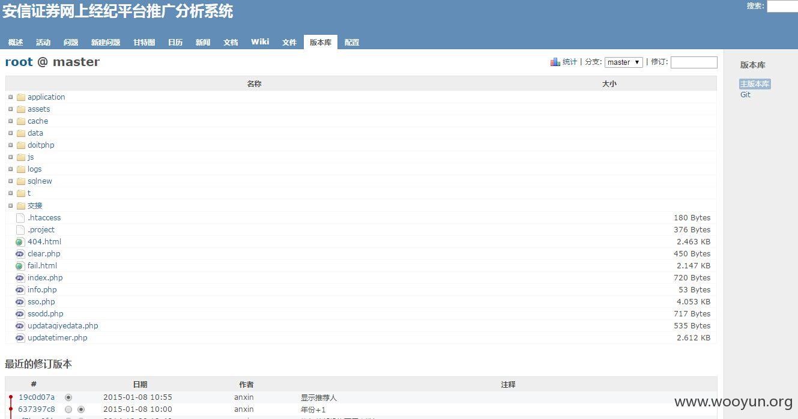Open the 文件 tab
This screenshot has height=419, width=798.
pyautogui.click(x=289, y=42)
